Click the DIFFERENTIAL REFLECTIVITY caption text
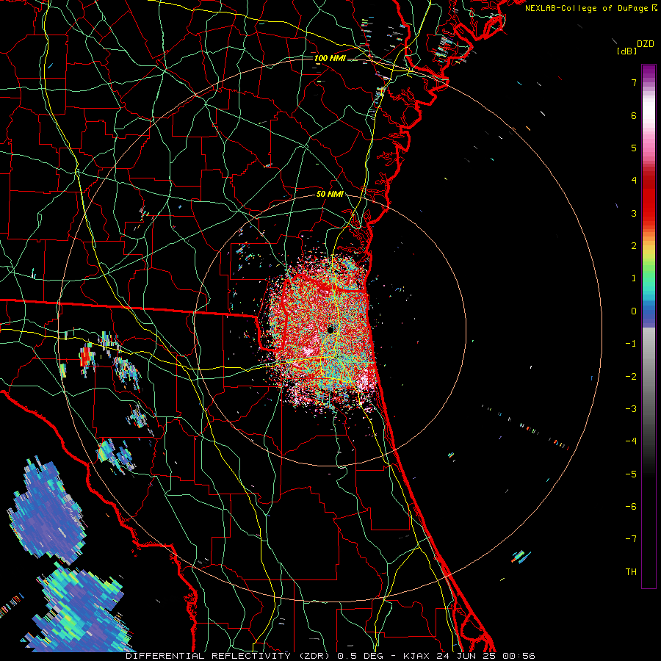 click(209, 656)
